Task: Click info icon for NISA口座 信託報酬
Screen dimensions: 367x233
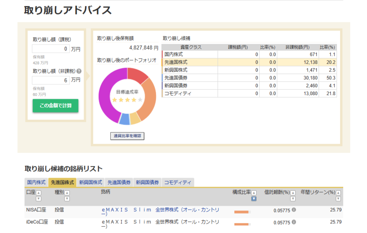Action: [294, 210]
